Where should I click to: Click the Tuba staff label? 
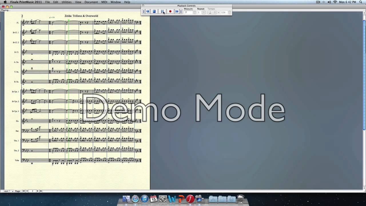point(17,160)
